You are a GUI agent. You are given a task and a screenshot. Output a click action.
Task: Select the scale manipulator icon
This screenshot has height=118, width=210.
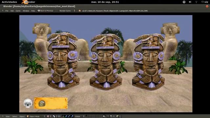tap(72, 116)
